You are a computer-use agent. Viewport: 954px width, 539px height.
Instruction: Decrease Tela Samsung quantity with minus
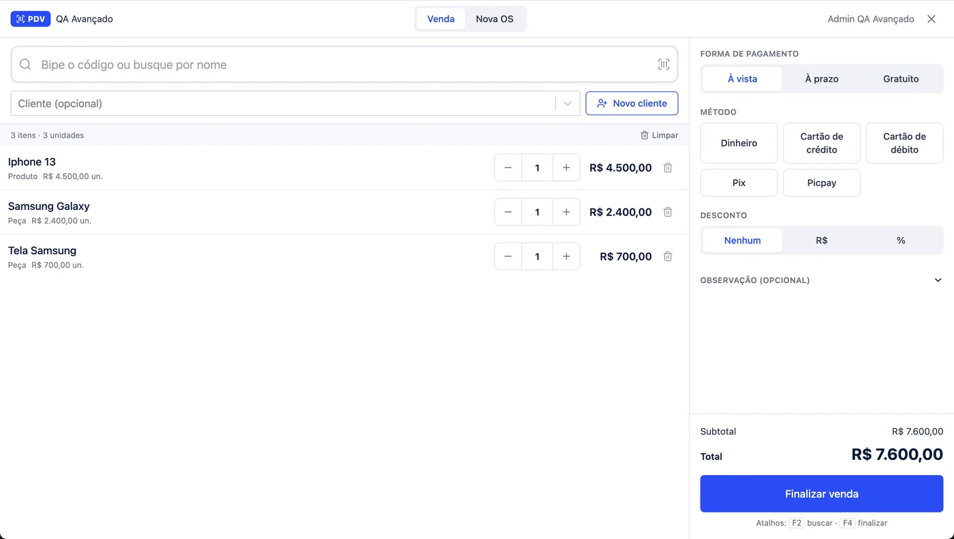tap(508, 256)
